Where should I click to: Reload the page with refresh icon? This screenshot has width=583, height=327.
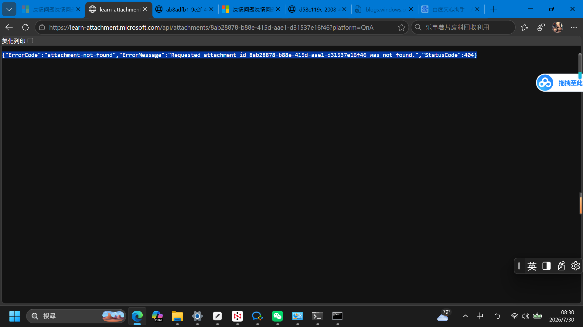point(26,27)
